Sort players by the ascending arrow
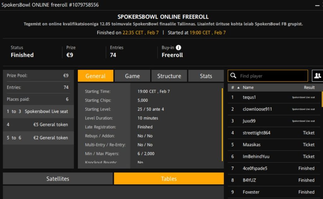This screenshot has width=323, height=199. coord(238,87)
